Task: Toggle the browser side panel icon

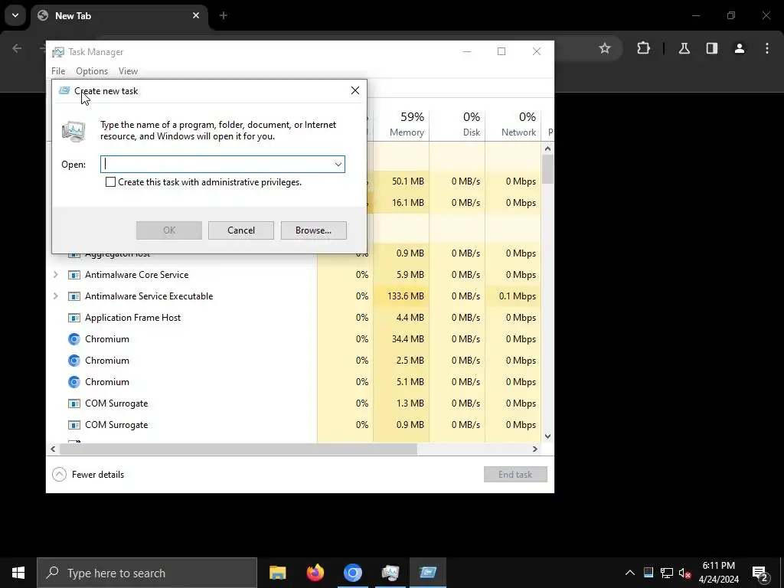Action: point(711,48)
